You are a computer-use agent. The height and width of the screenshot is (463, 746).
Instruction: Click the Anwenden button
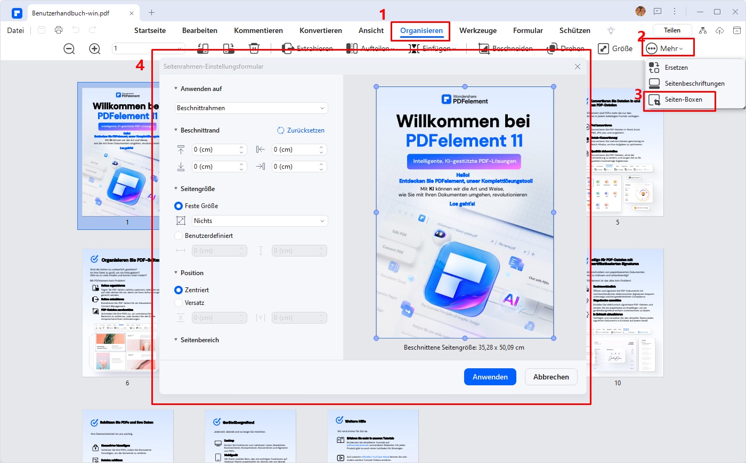490,377
